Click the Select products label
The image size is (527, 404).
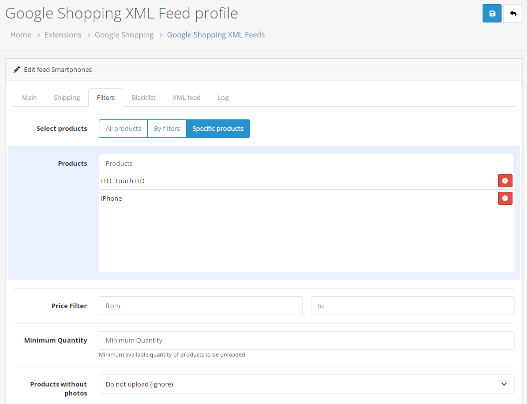(x=62, y=128)
